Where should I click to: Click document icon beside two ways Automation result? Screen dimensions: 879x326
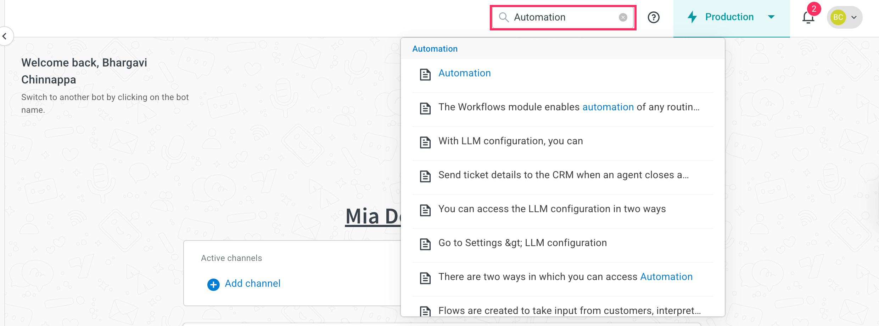(x=425, y=278)
